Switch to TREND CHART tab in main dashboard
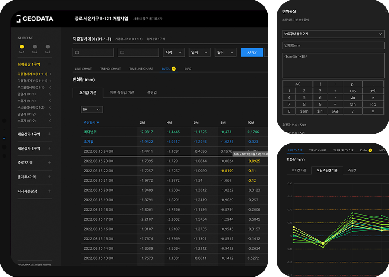 tap(110, 68)
